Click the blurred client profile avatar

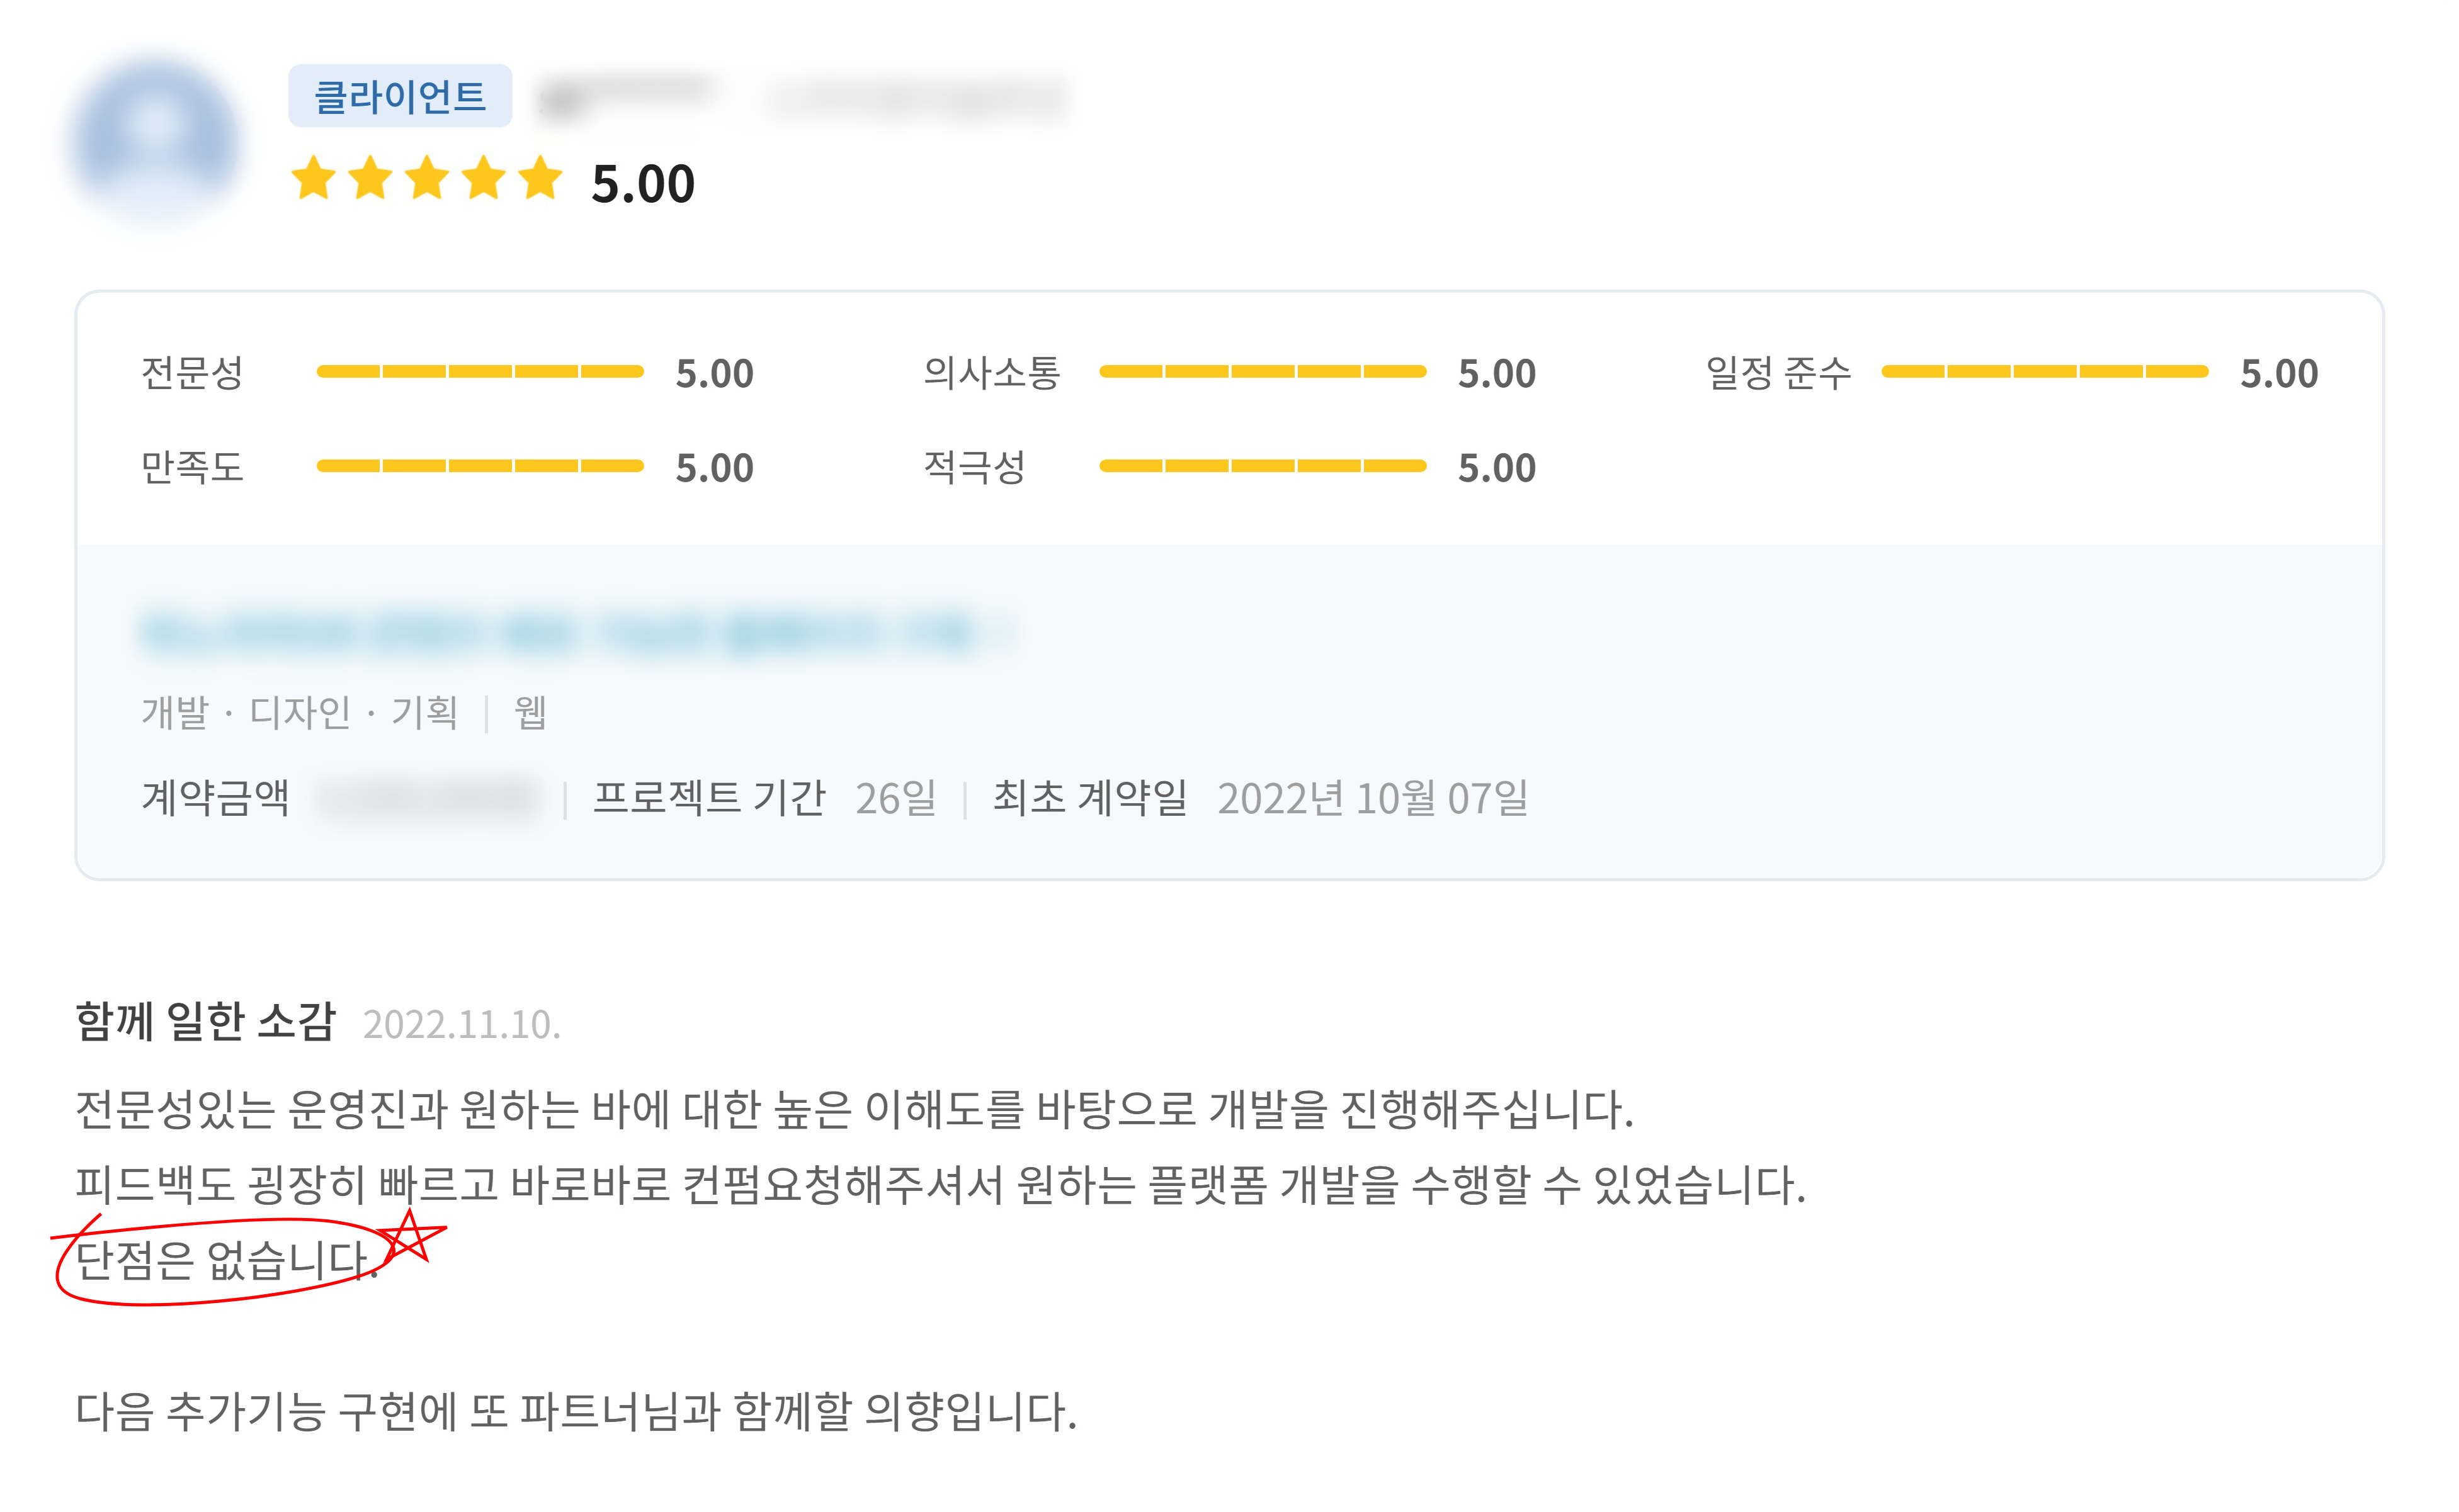click(156, 141)
